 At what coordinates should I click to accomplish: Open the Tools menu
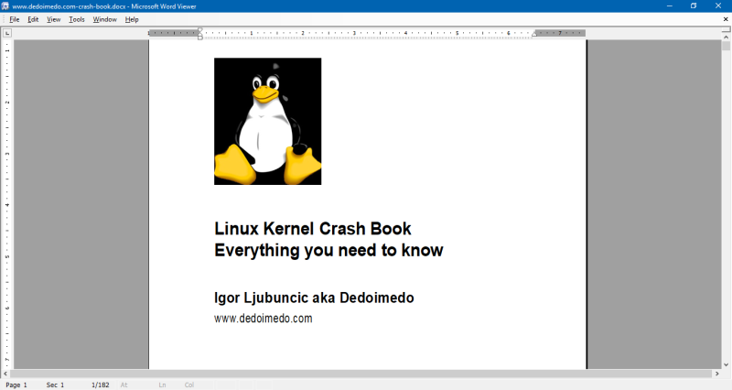click(77, 19)
